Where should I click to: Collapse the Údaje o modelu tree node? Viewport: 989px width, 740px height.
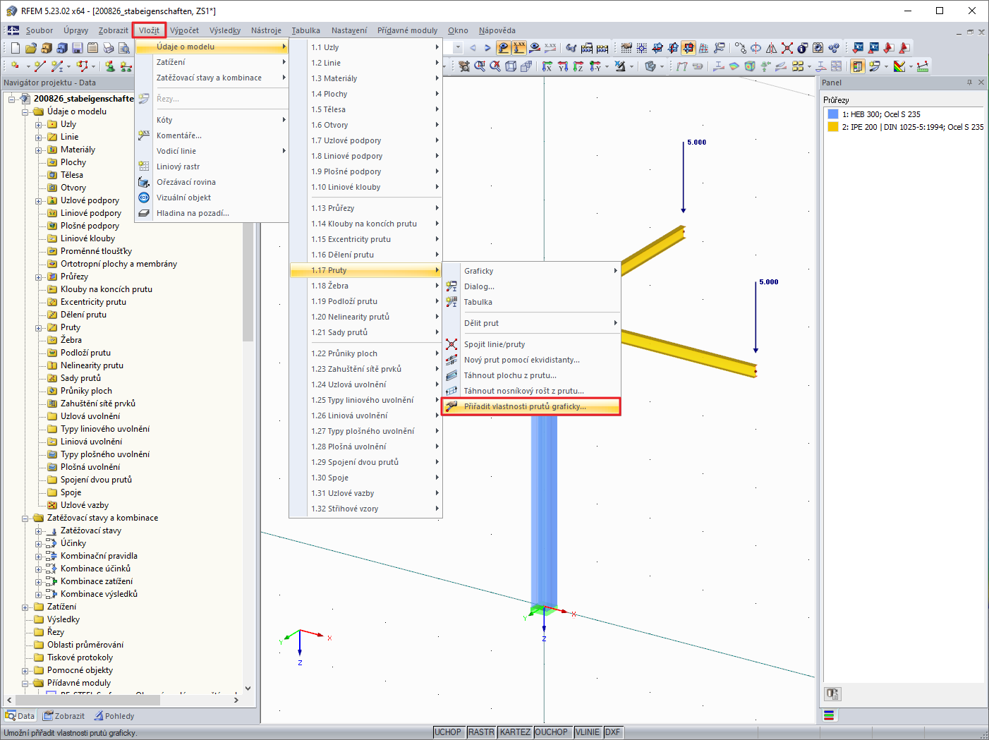point(25,112)
